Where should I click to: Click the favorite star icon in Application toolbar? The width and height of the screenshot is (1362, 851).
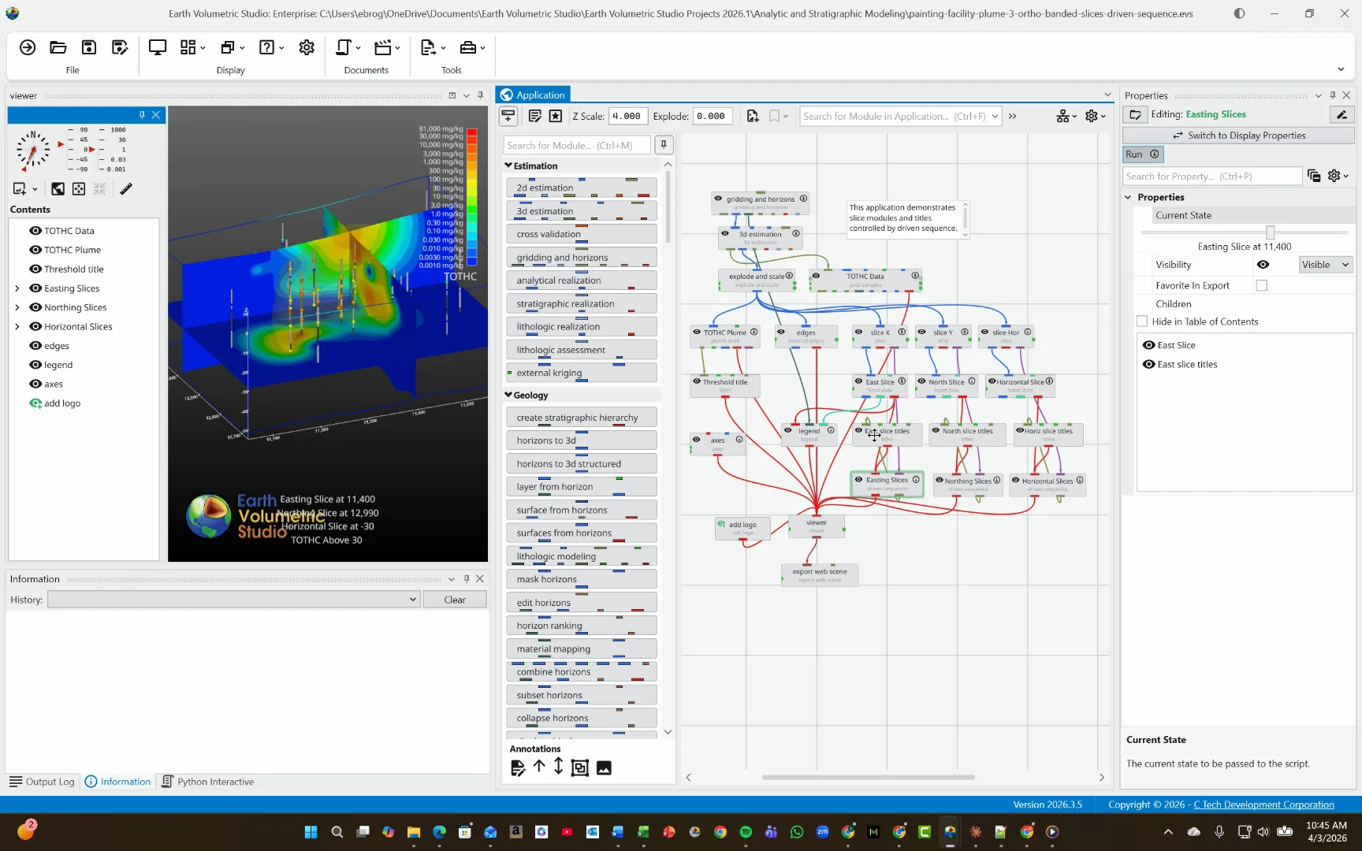(x=556, y=116)
